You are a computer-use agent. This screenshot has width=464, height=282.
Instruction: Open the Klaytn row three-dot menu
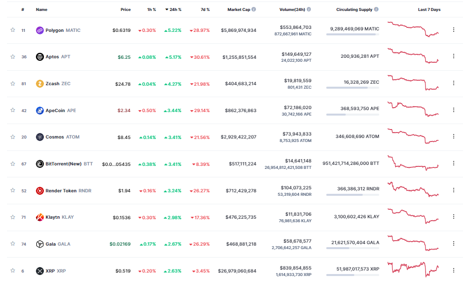454,217
